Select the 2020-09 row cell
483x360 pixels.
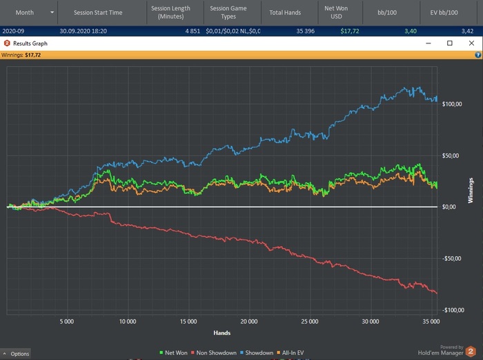[13, 31]
